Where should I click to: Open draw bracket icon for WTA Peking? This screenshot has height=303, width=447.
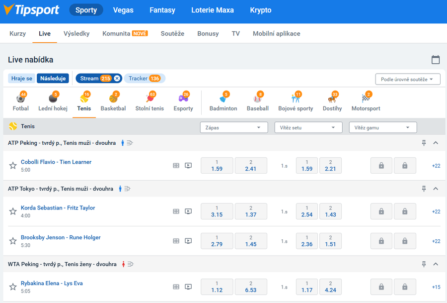(x=131, y=264)
